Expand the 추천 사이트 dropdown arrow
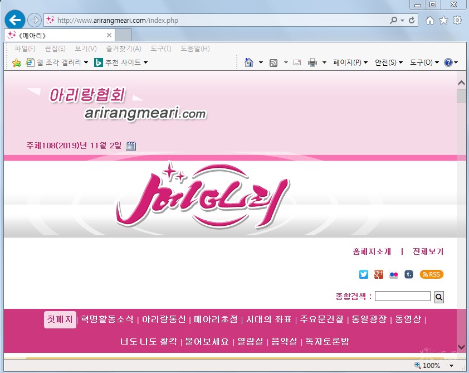This screenshot has height=373, width=469. (146, 62)
